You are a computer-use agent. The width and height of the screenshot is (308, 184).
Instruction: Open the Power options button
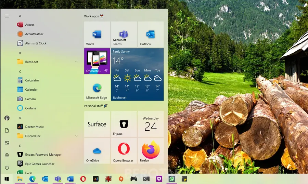[x=7, y=168]
